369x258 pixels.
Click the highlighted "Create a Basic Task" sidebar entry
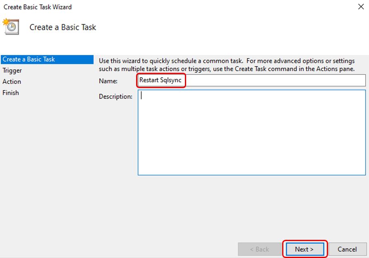pos(29,59)
